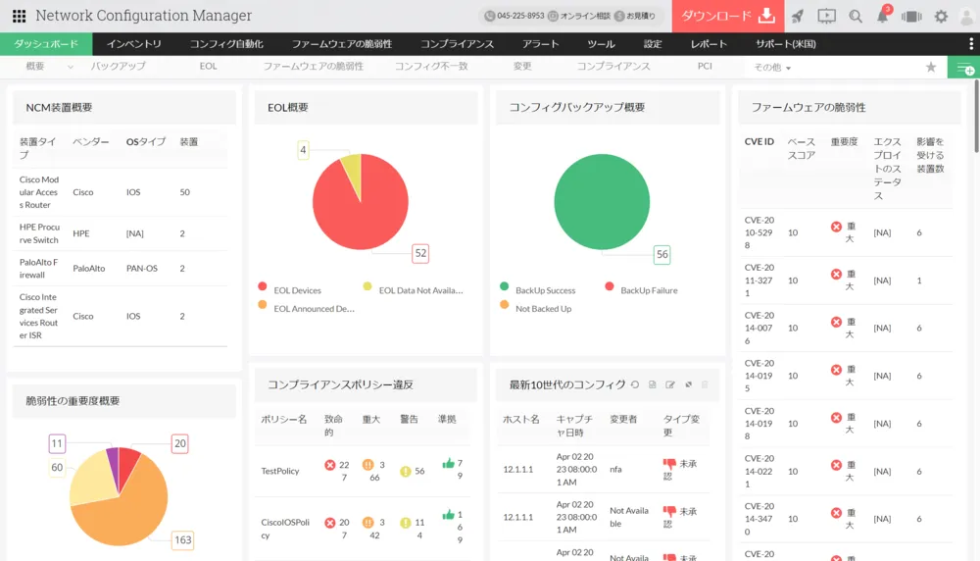Viewport: 980px width, 561px height.
Task: Open オンライン相談 online consultation link
Action: (579, 16)
